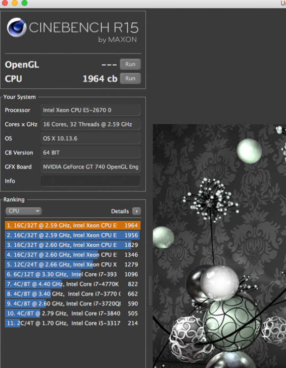Select the Processor field Intel Xeon CPU E5-2670 0
This screenshot has width=286, height=368.
pyautogui.click(x=90, y=110)
